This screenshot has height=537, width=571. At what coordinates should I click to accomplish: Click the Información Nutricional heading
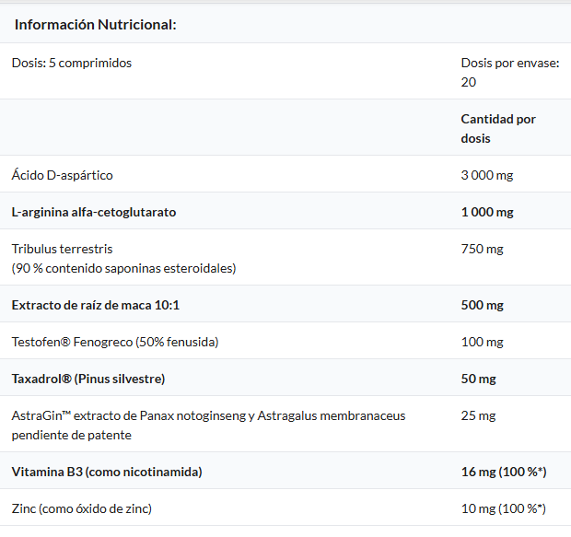(x=95, y=25)
